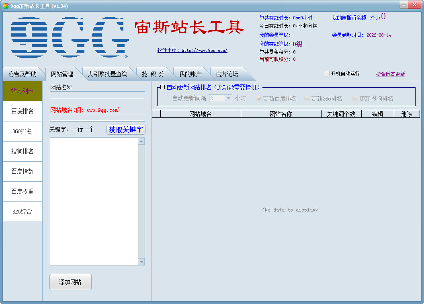This screenshot has width=424, height=304.
Task: Click the 获取关键字 button
Action: pos(125,129)
